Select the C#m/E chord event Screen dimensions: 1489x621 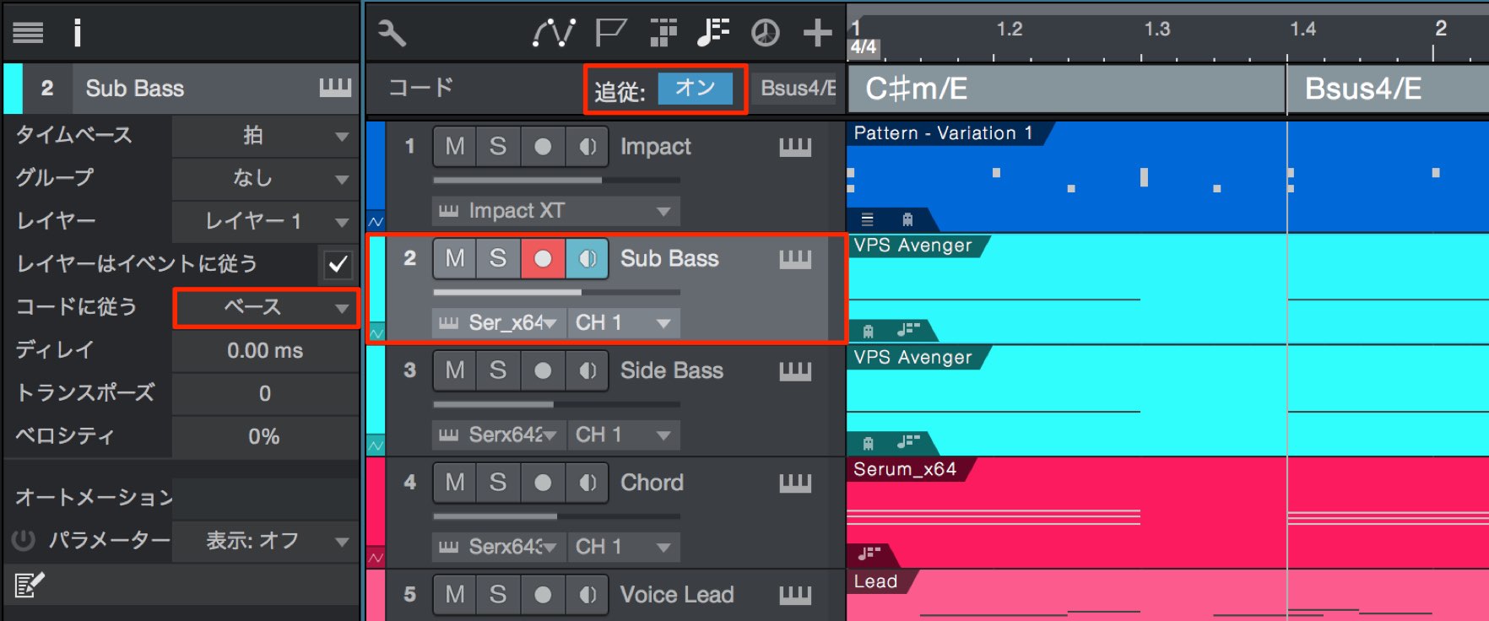[x=1066, y=89]
